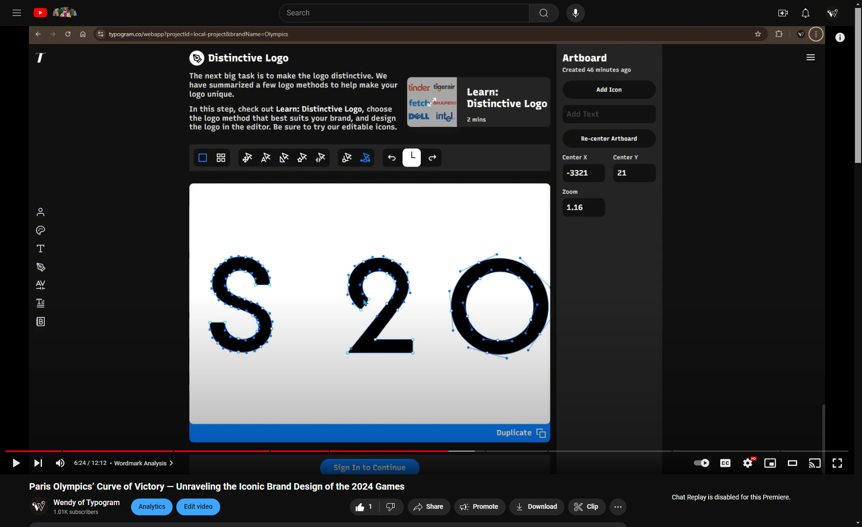Redo the last editor action

(432, 158)
